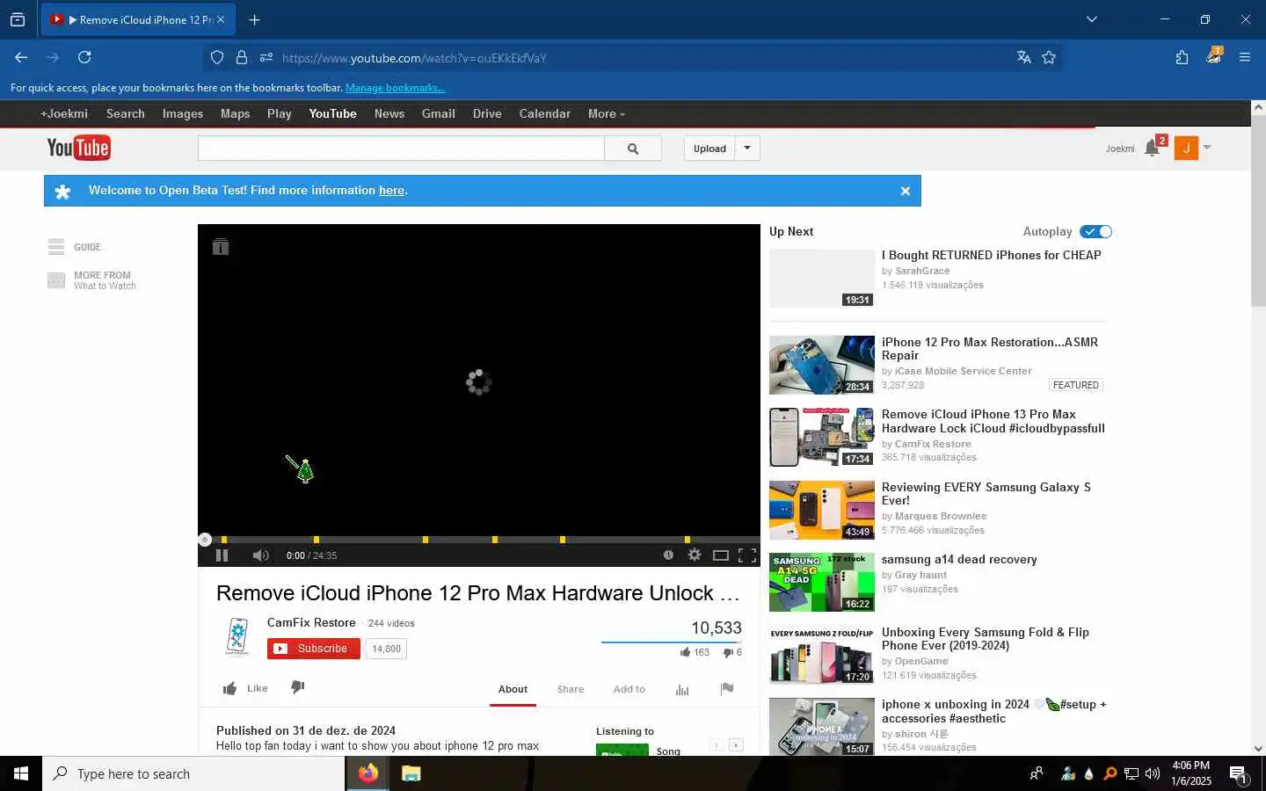The image size is (1266, 791).
Task: Click the YouTube search input field
Action: (401, 149)
